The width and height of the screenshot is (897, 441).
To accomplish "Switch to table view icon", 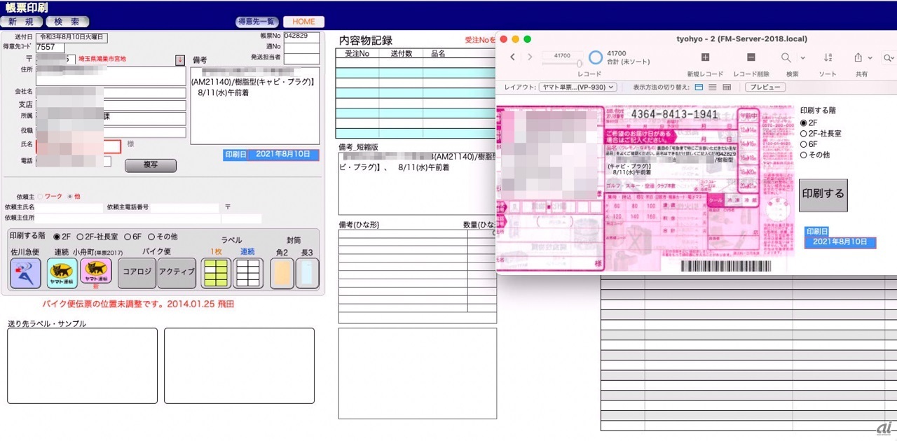I will click(727, 87).
